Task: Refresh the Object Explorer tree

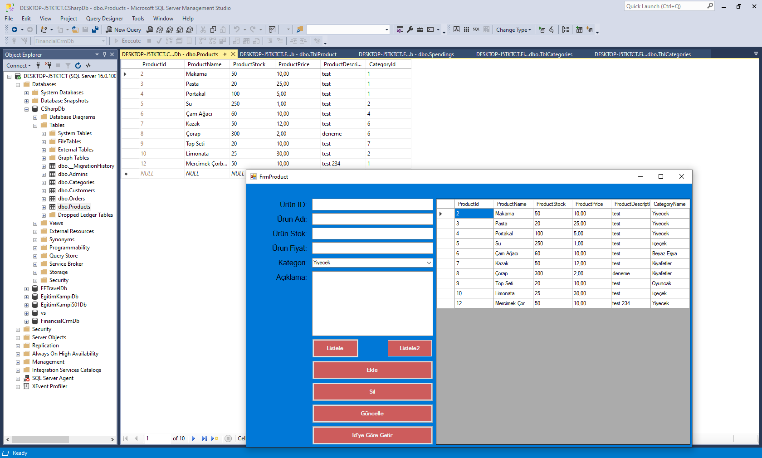Action: (78, 65)
